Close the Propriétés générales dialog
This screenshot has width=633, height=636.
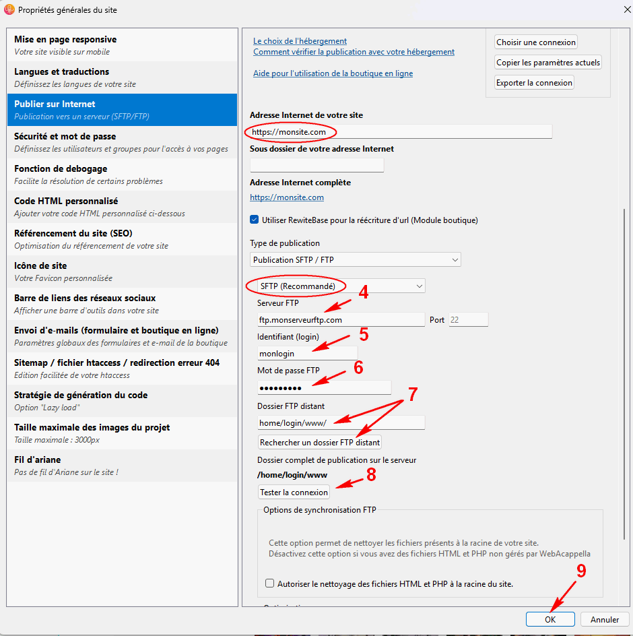point(627,9)
